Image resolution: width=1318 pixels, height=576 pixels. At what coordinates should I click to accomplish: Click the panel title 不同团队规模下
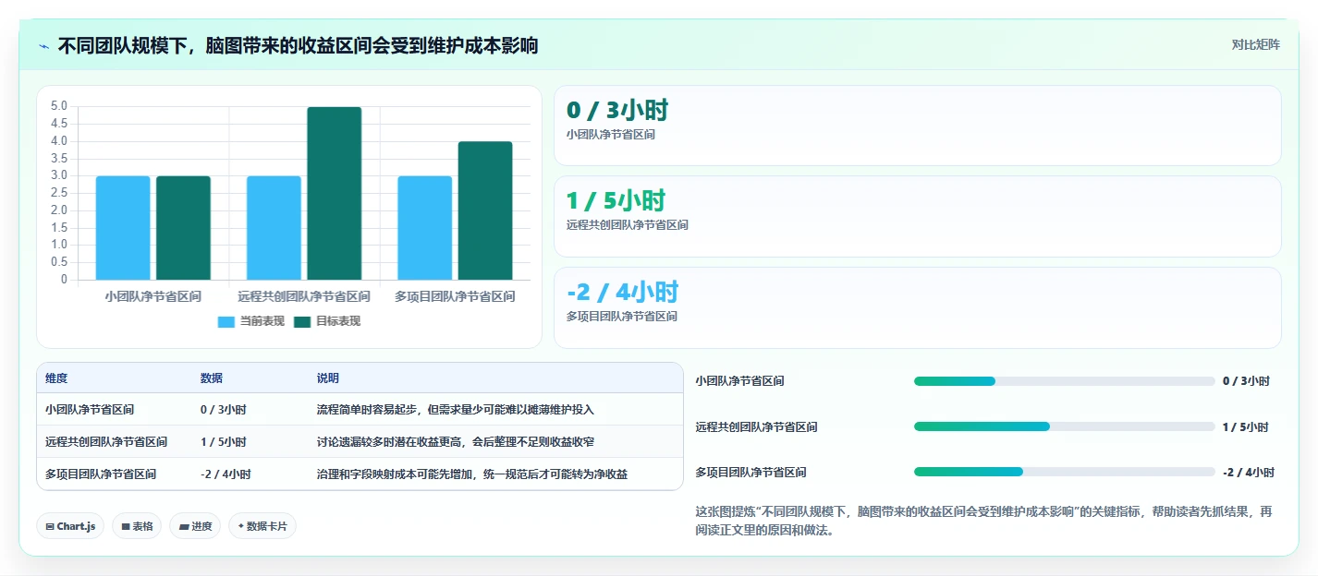pos(299,45)
